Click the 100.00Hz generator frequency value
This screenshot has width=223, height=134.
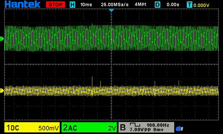(x=158, y=125)
